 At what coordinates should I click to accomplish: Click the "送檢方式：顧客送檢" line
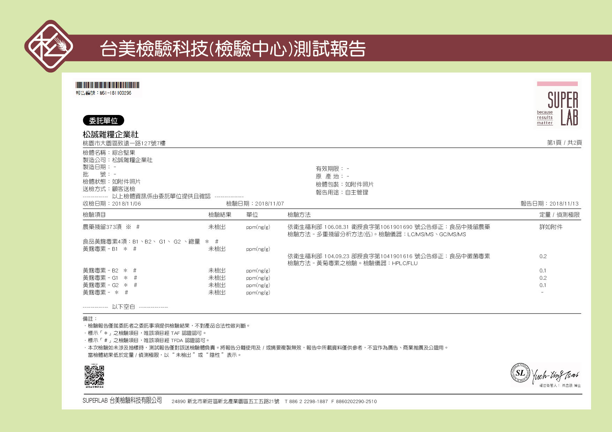tap(109, 189)
